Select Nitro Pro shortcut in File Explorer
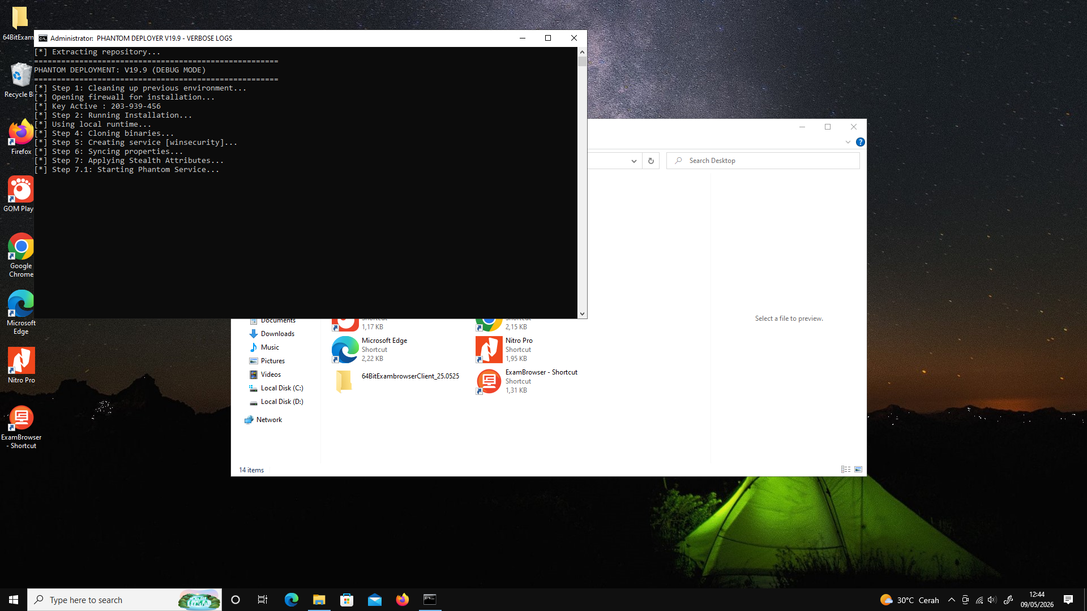1087x611 pixels. (x=505, y=349)
